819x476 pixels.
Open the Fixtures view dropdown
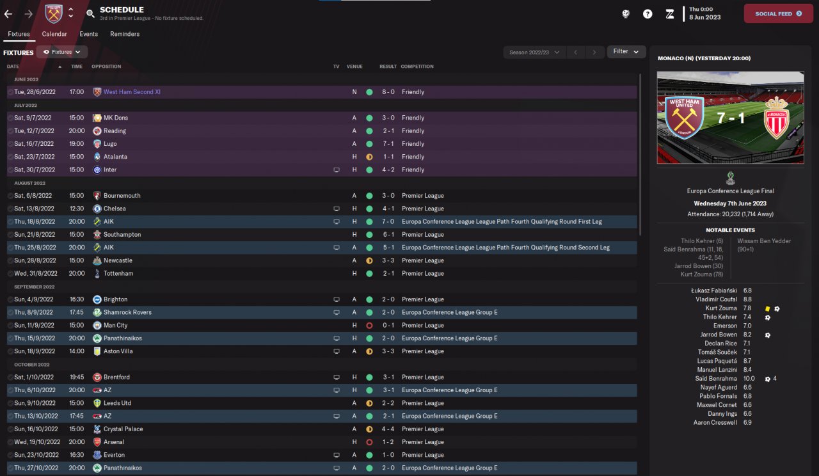click(x=62, y=52)
